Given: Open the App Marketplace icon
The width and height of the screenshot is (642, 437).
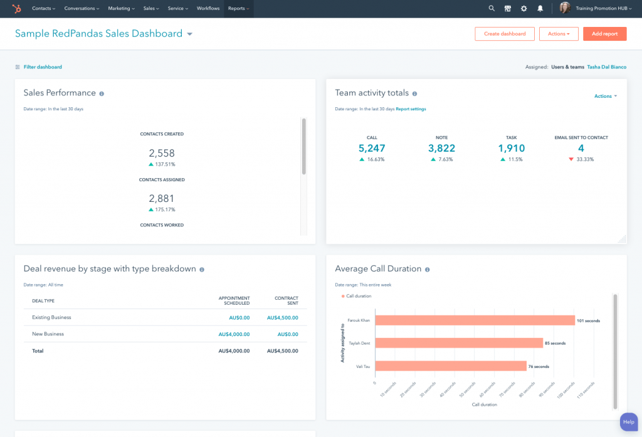Looking at the screenshot, I should [507, 9].
